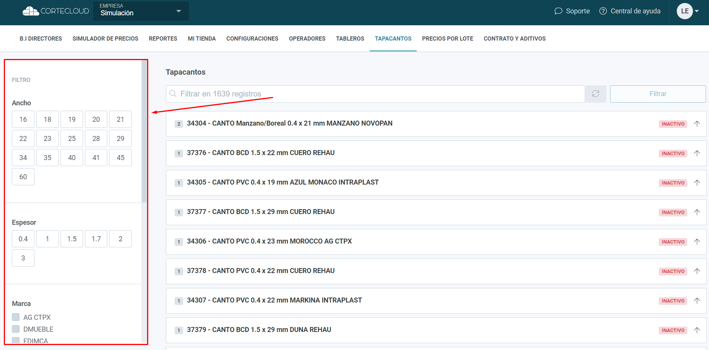Image resolution: width=709 pixels, height=350 pixels.
Task: Select Espesor 1.5 filter
Action: tap(72, 239)
